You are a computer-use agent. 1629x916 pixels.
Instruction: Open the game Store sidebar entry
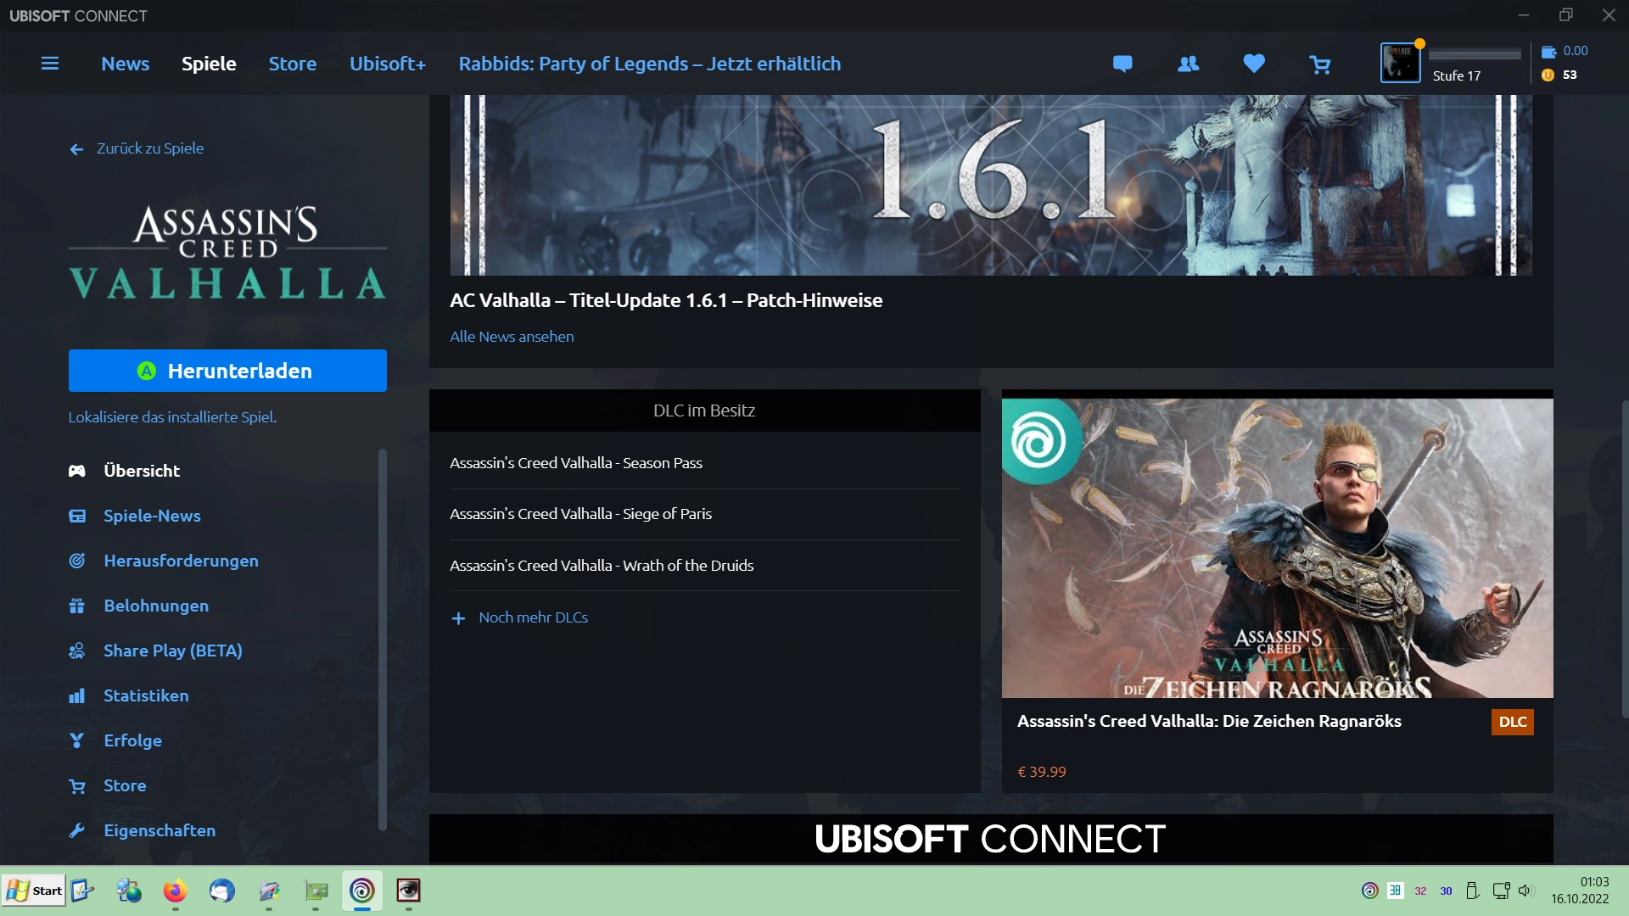click(x=108, y=785)
